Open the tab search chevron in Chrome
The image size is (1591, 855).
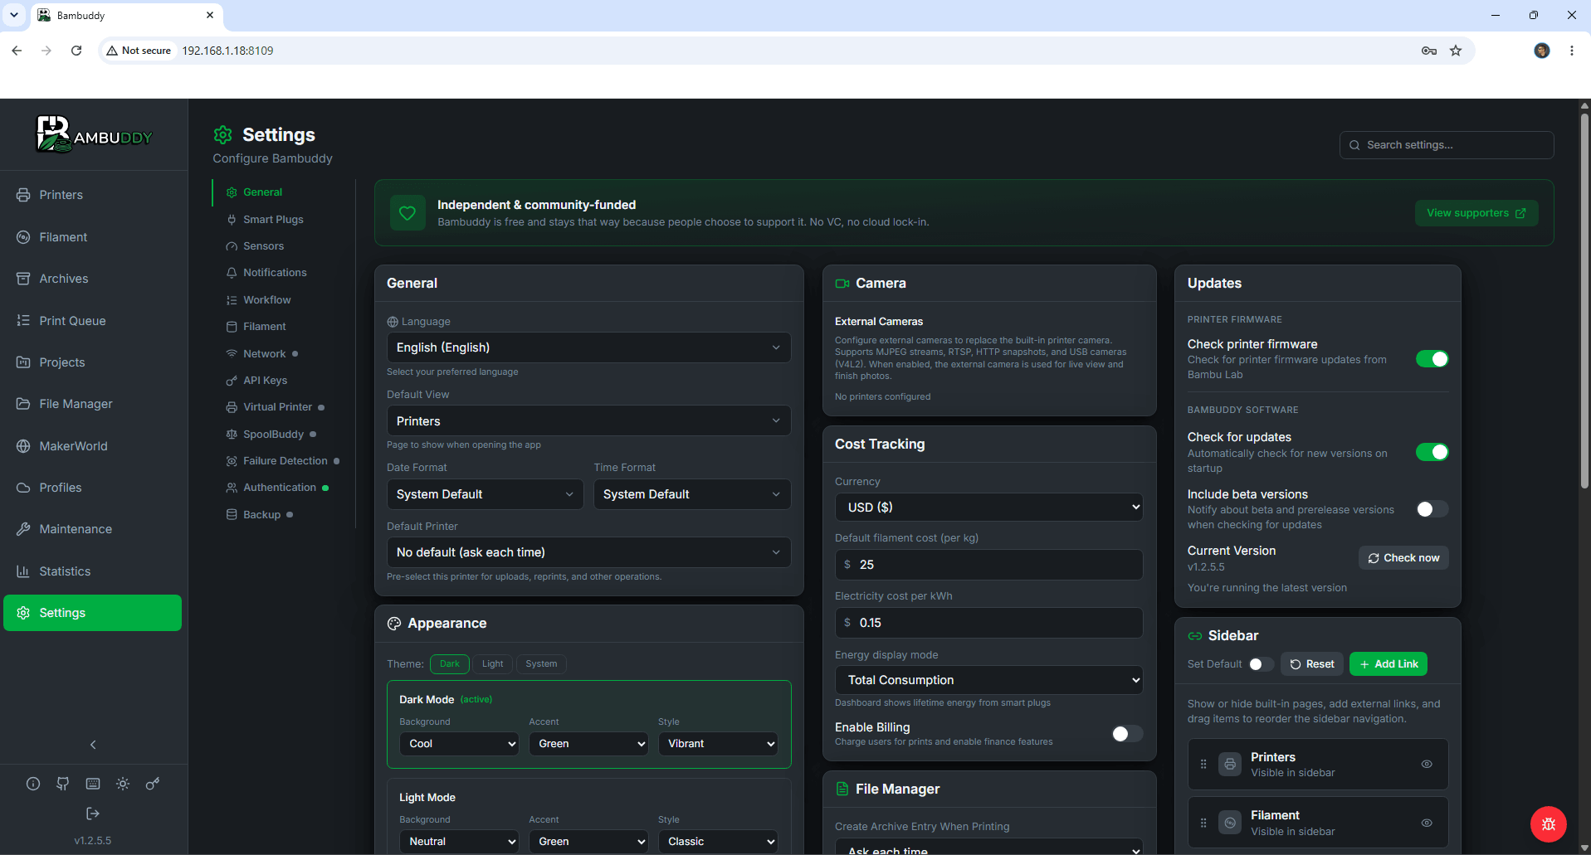(14, 15)
